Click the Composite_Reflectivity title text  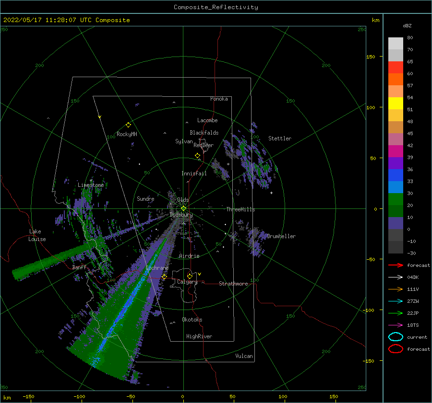(216, 7)
